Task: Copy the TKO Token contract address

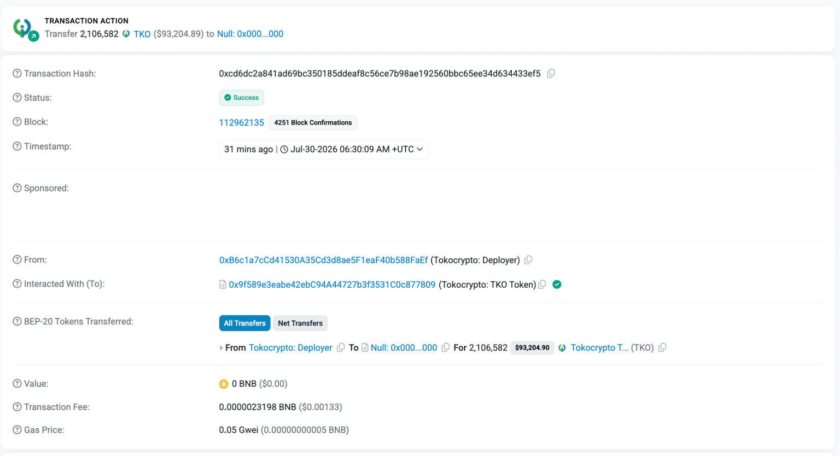Action: click(542, 285)
